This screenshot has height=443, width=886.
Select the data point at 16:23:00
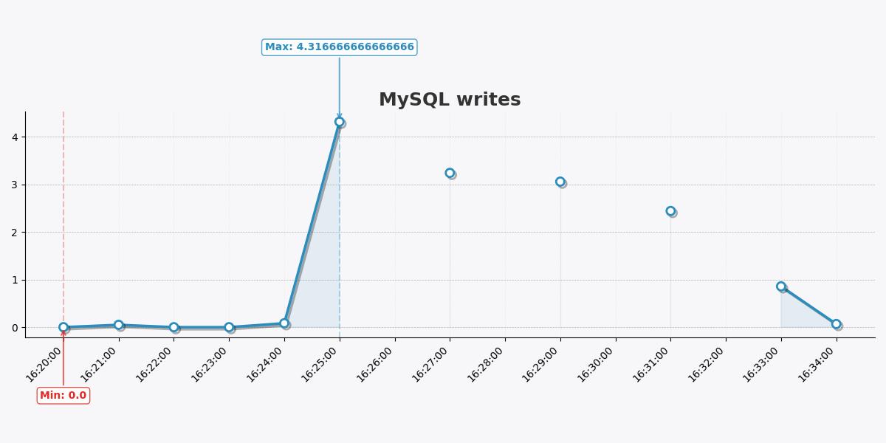229,327
